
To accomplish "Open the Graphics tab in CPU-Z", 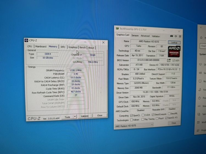I will pos(73,47).
